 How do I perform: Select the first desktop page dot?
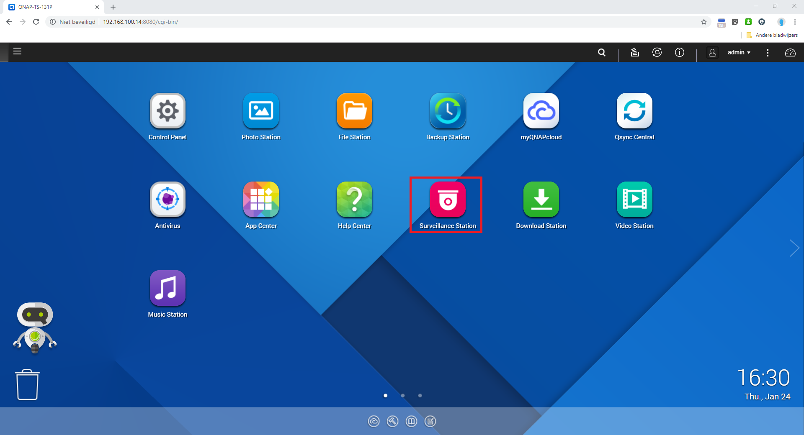[385, 395]
